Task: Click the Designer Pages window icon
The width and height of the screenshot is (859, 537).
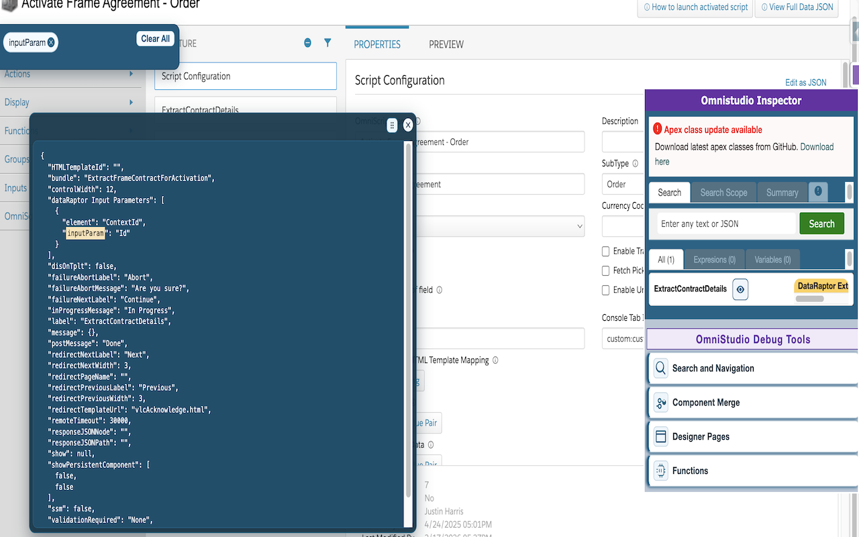Action: [660, 436]
